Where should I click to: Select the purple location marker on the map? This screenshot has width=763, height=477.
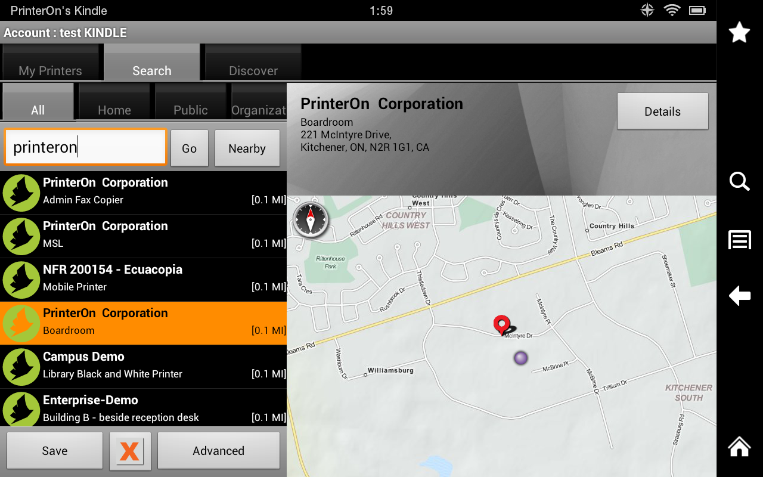520,358
